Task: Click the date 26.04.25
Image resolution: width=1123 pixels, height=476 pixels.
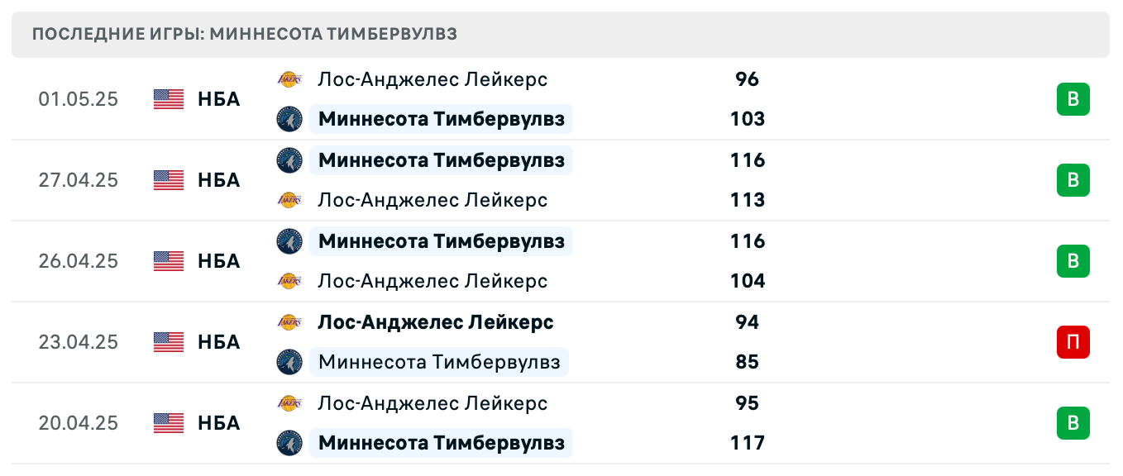Action: click(x=79, y=261)
